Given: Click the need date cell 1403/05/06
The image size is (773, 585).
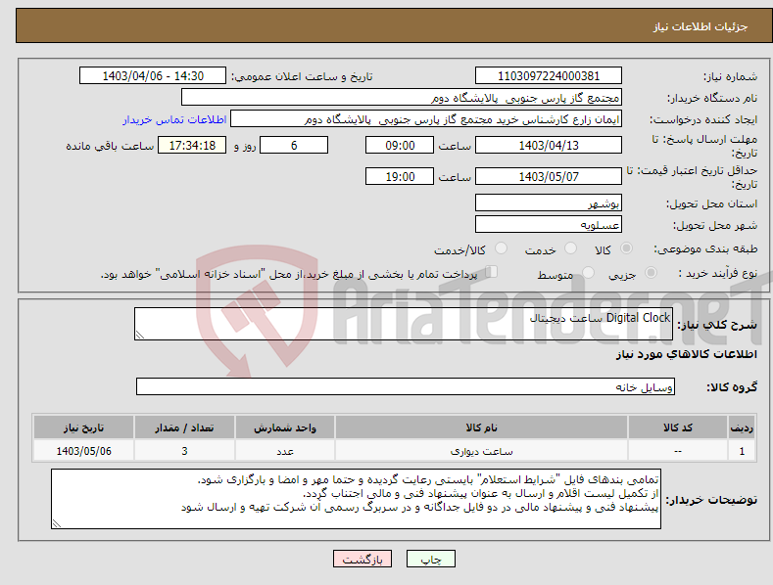Looking at the screenshot, I should coord(83,451).
